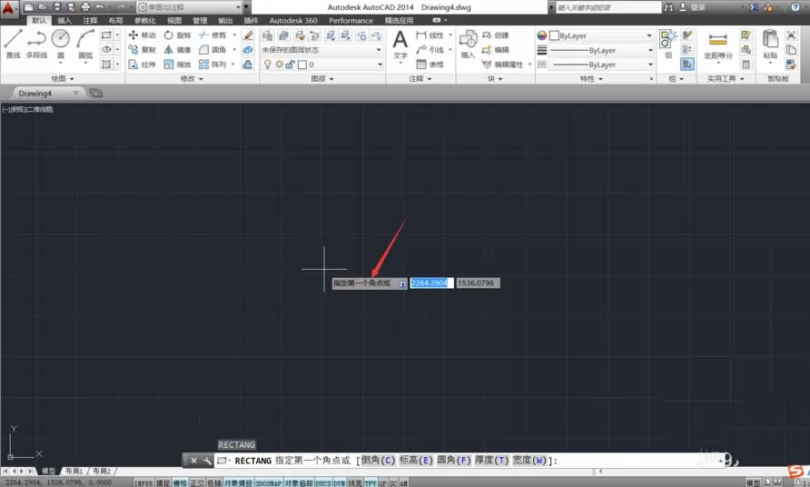Toggle Polar tracking (极轴) in status bar
The height and width of the screenshot is (487, 810).
click(214, 482)
